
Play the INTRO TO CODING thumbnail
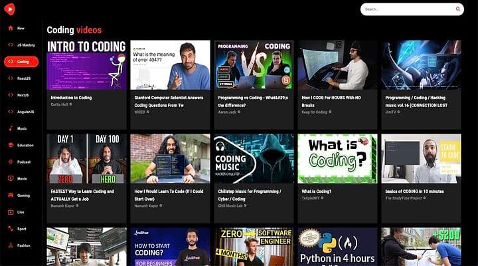click(86, 65)
